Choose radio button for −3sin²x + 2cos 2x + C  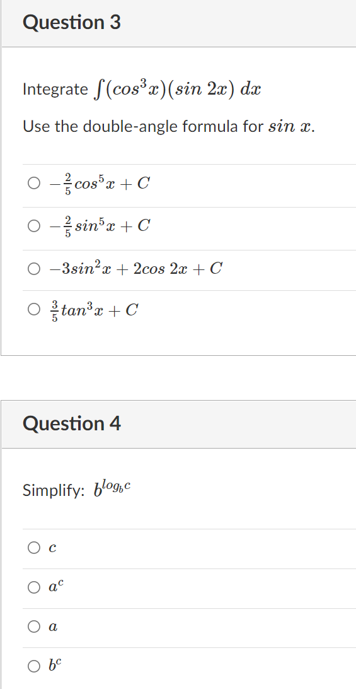(34, 269)
